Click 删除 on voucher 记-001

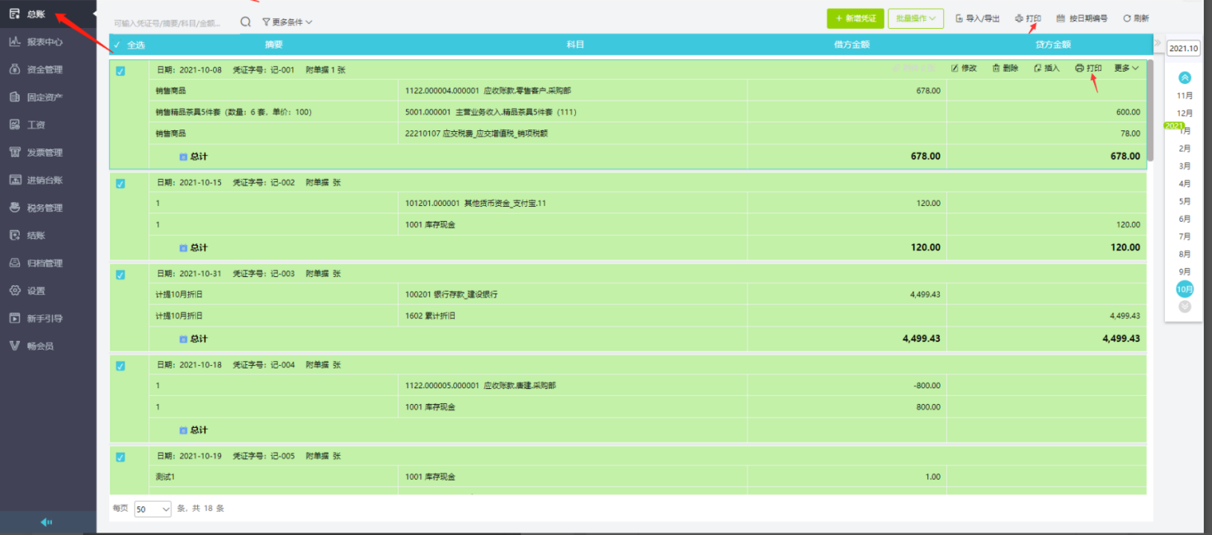pyautogui.click(x=1005, y=68)
